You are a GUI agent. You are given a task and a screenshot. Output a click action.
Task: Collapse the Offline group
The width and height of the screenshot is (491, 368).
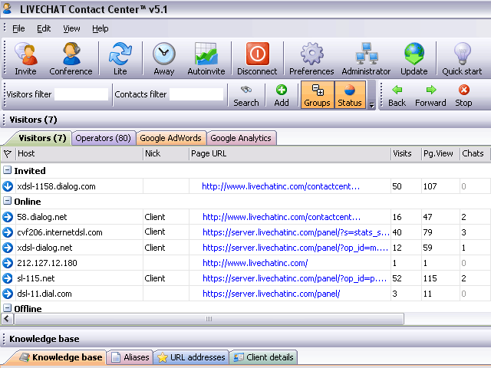click(x=7, y=308)
